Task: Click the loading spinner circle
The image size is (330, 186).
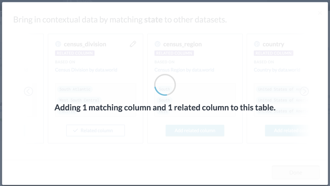Action: point(165,85)
